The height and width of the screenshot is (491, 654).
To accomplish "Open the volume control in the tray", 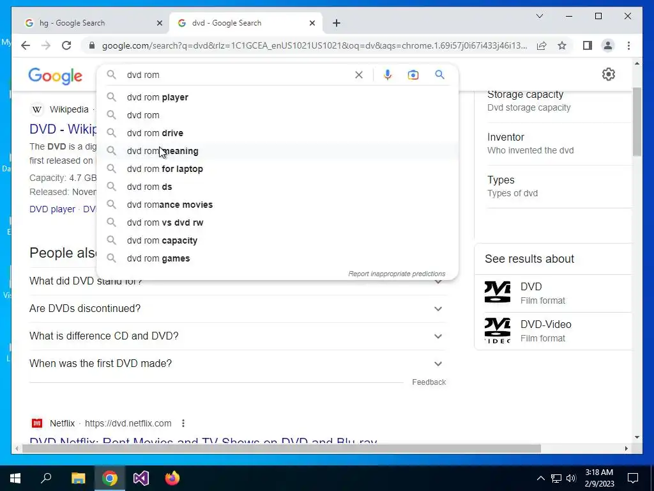I will [x=571, y=478].
